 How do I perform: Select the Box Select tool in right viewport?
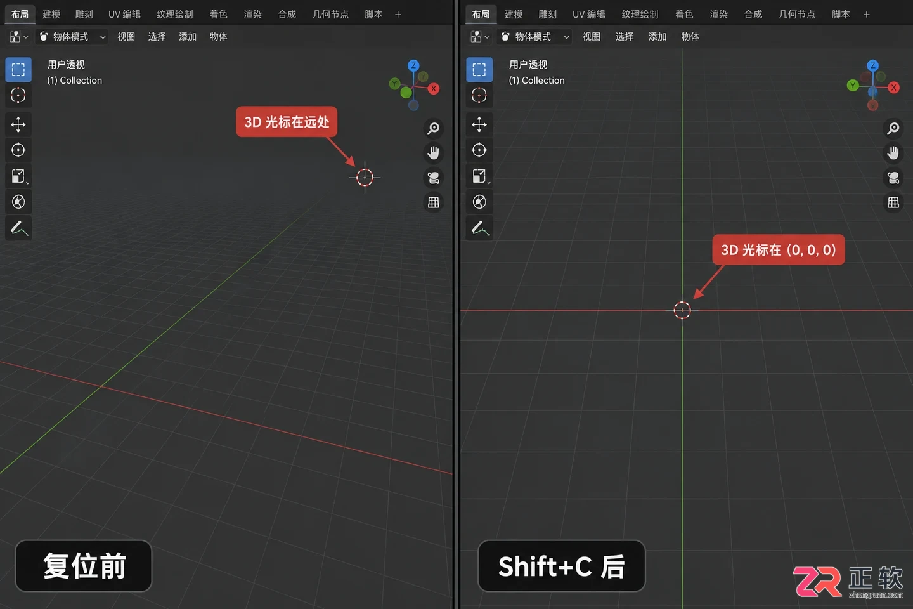click(479, 70)
